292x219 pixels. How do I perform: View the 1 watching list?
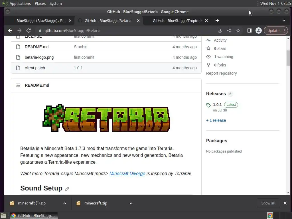coord(224,57)
